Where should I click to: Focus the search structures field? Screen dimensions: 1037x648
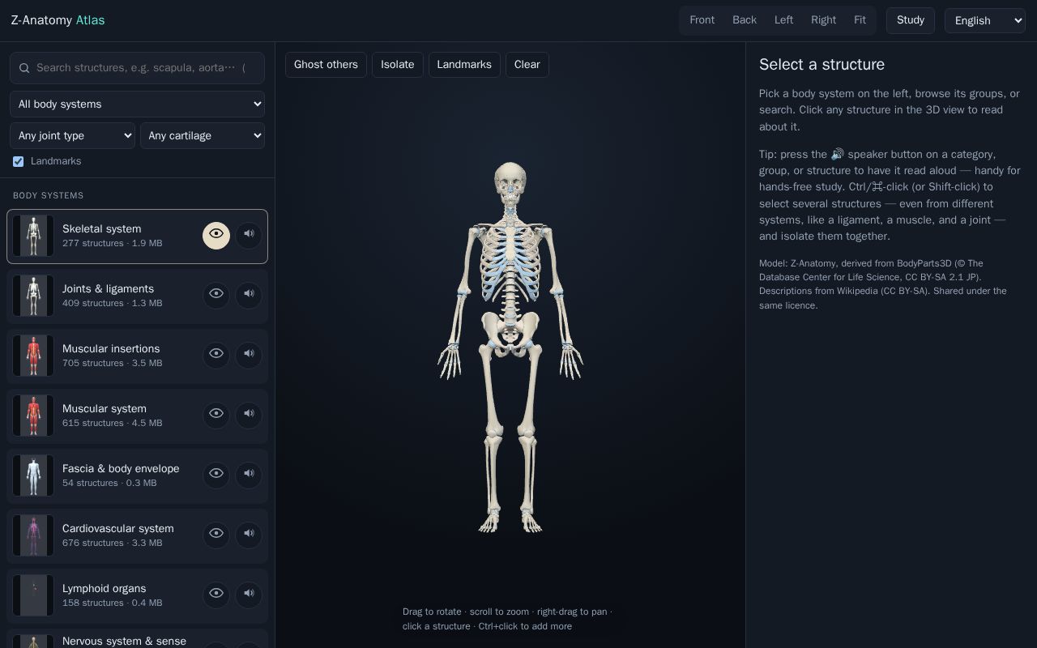(137, 68)
